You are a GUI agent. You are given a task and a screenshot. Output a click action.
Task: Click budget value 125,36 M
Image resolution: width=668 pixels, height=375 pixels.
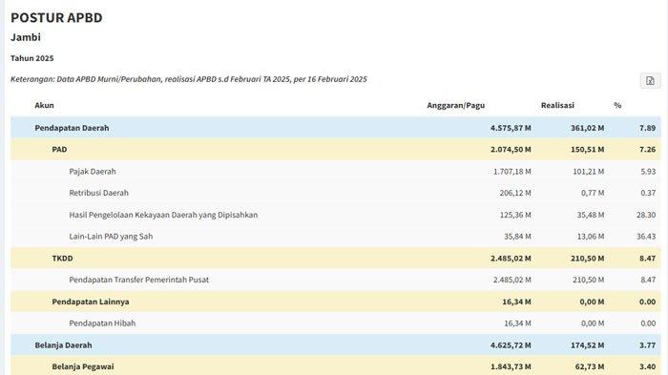(515, 215)
